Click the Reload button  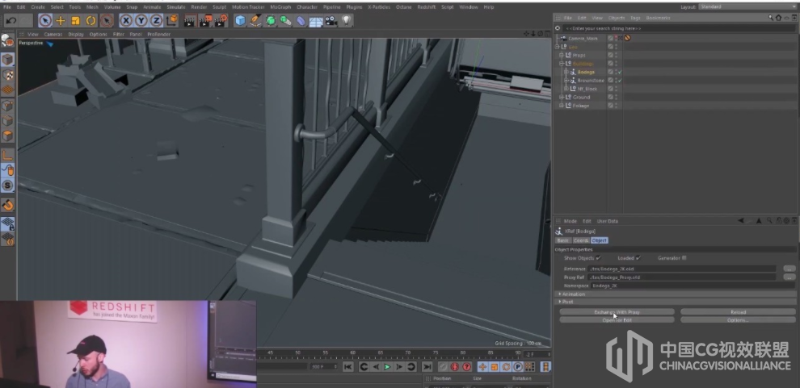click(738, 311)
